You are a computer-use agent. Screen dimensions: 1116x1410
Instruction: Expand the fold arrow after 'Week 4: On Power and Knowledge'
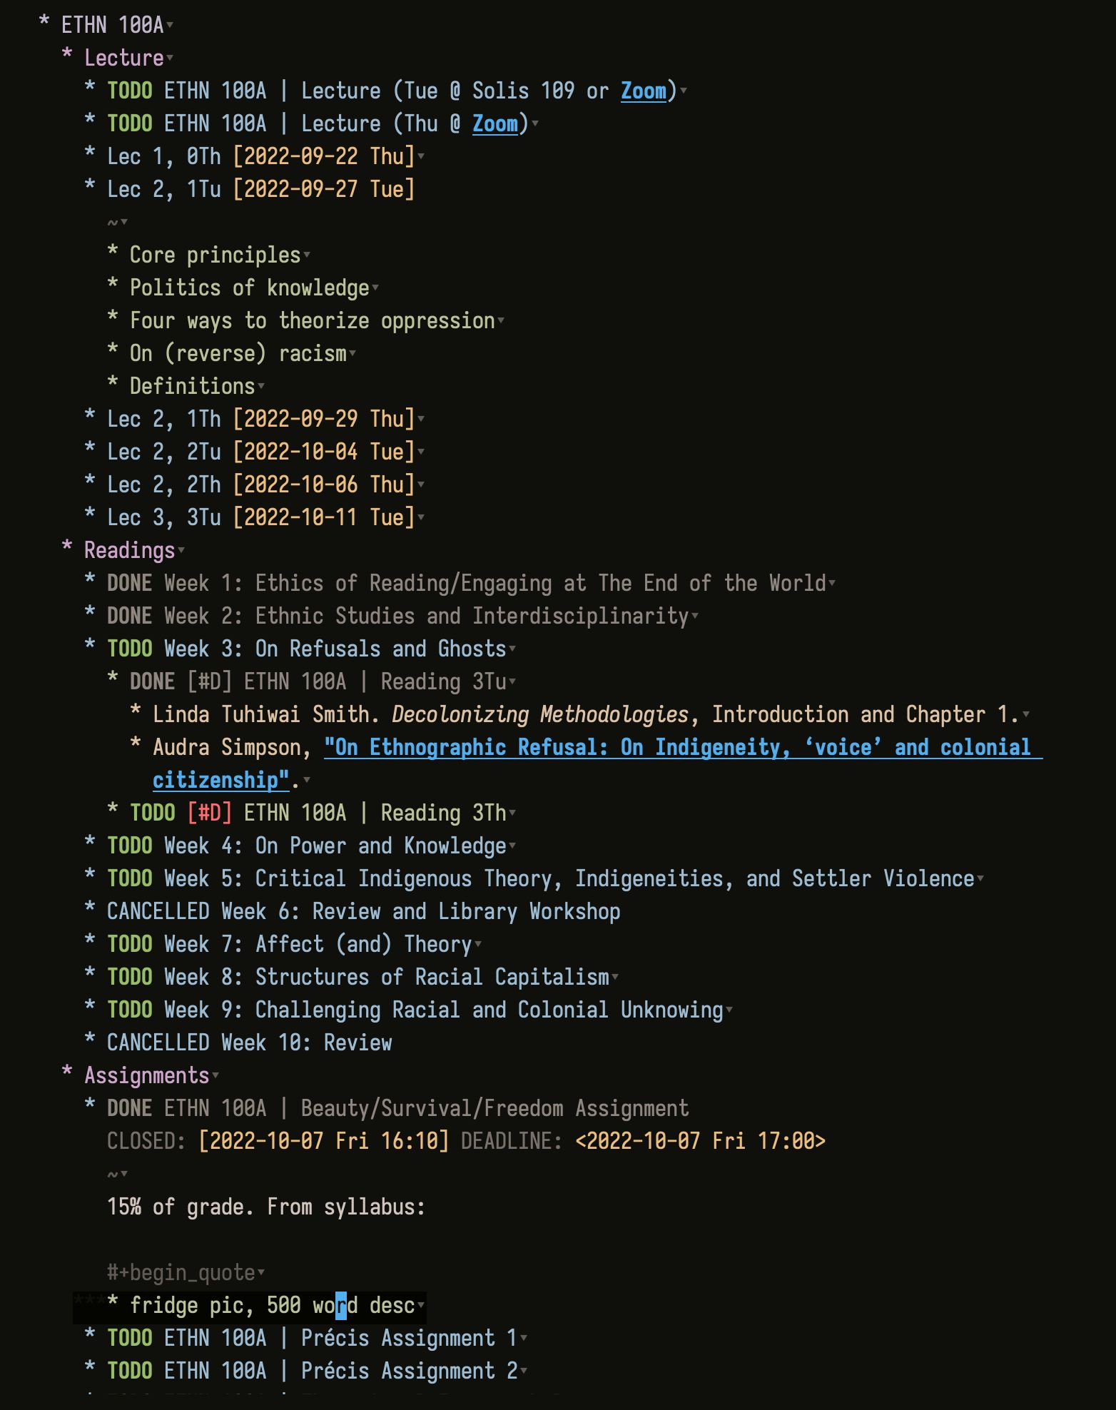(512, 846)
